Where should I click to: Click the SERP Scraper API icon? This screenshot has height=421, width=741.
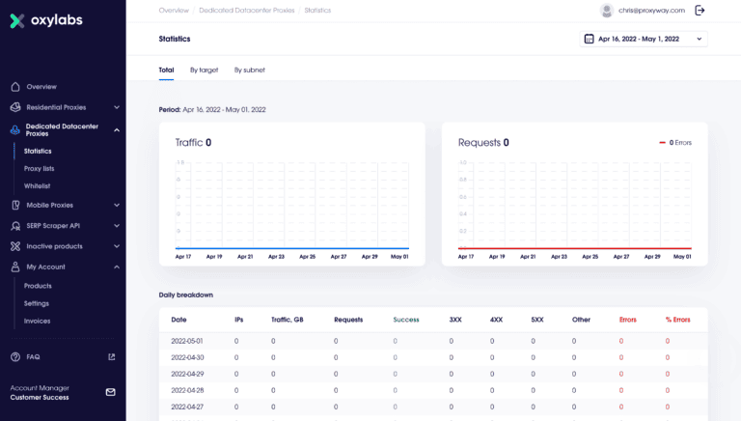[x=15, y=225]
